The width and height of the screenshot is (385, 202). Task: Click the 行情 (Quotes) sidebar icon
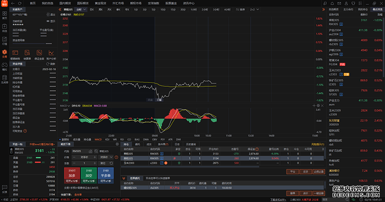point(4,42)
